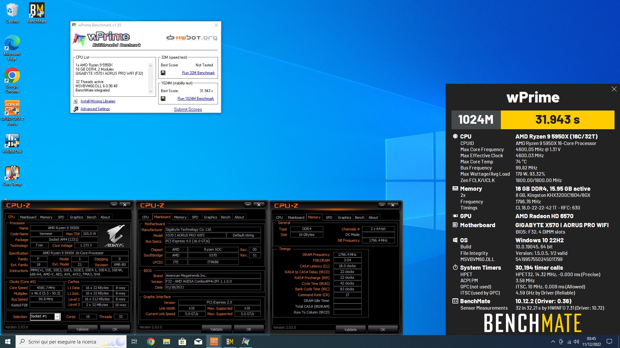Click the save icon in the 1024M stability test box

coord(163,99)
